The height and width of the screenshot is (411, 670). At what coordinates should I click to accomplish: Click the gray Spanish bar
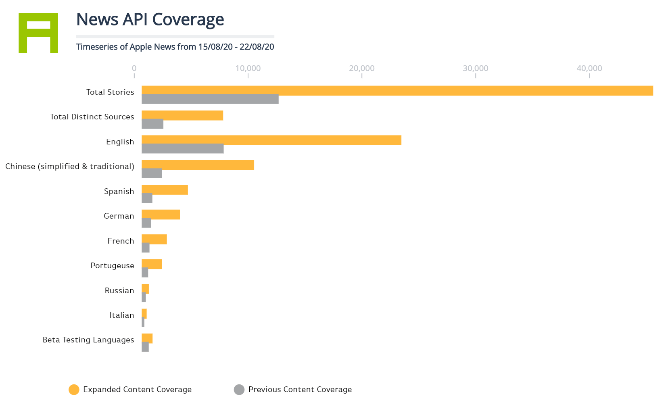147,198
